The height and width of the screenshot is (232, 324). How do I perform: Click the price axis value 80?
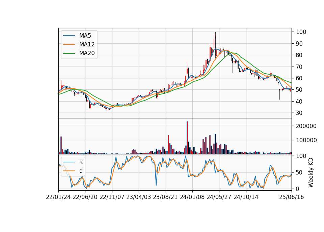(x=299, y=55)
